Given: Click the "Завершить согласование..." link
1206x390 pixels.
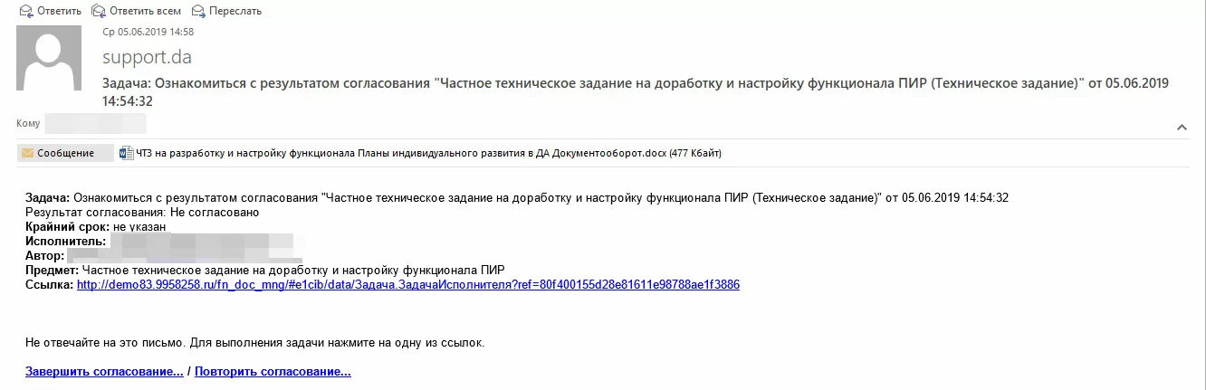Looking at the screenshot, I should [104, 371].
